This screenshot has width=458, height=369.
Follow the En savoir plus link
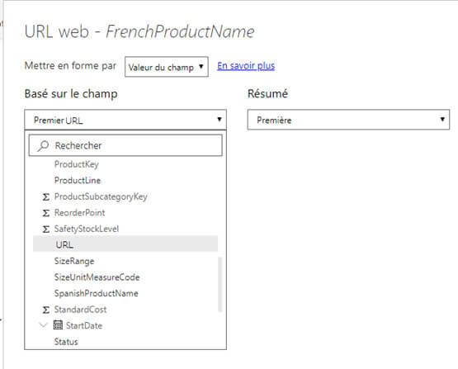coord(246,66)
